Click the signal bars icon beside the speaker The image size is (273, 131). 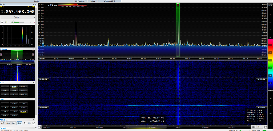pos(2,22)
